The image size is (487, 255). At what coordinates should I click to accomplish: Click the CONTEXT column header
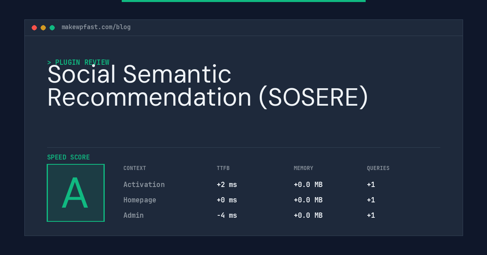click(135, 168)
